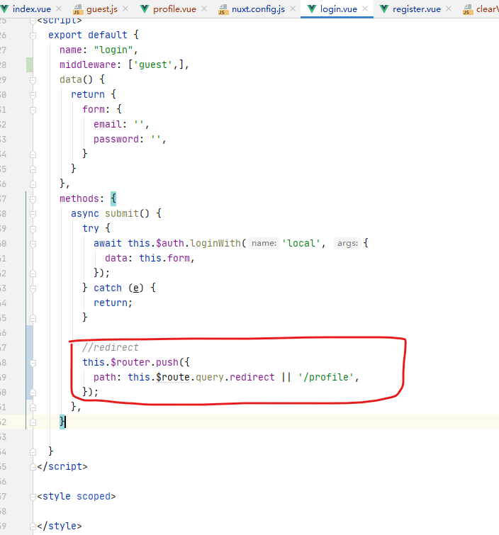The image size is (499, 535).
Task: Click the highlighted opening brace after methods:
Action: 113,198
